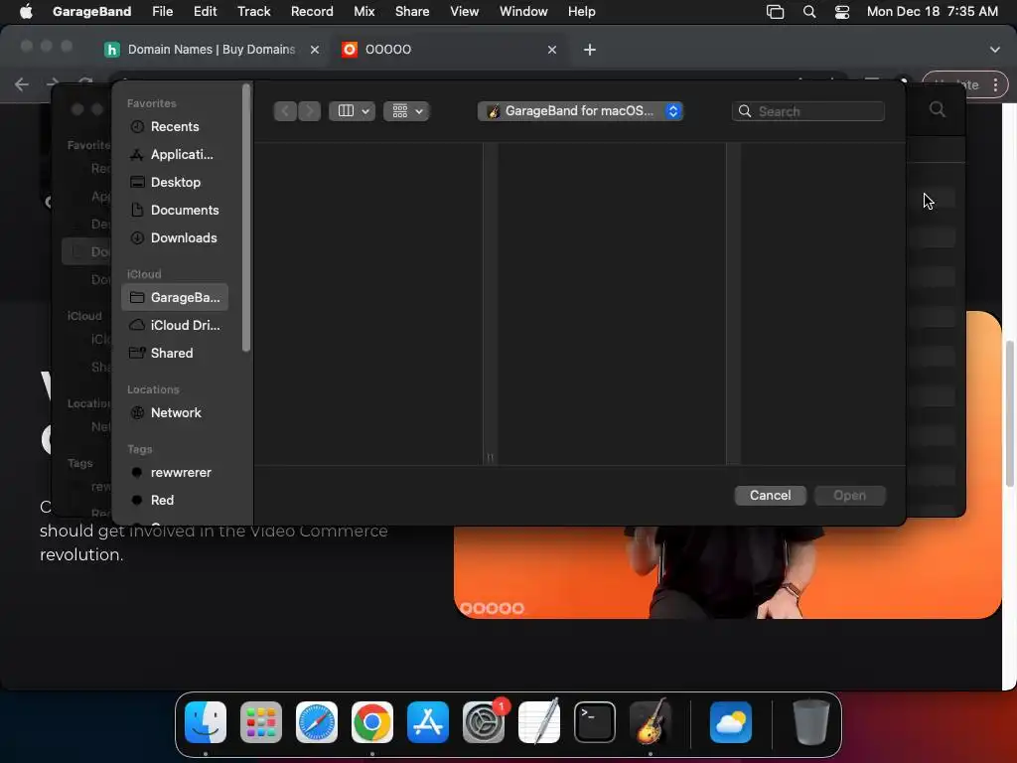Open the Help menu
1017x763 pixels.
point(581,11)
